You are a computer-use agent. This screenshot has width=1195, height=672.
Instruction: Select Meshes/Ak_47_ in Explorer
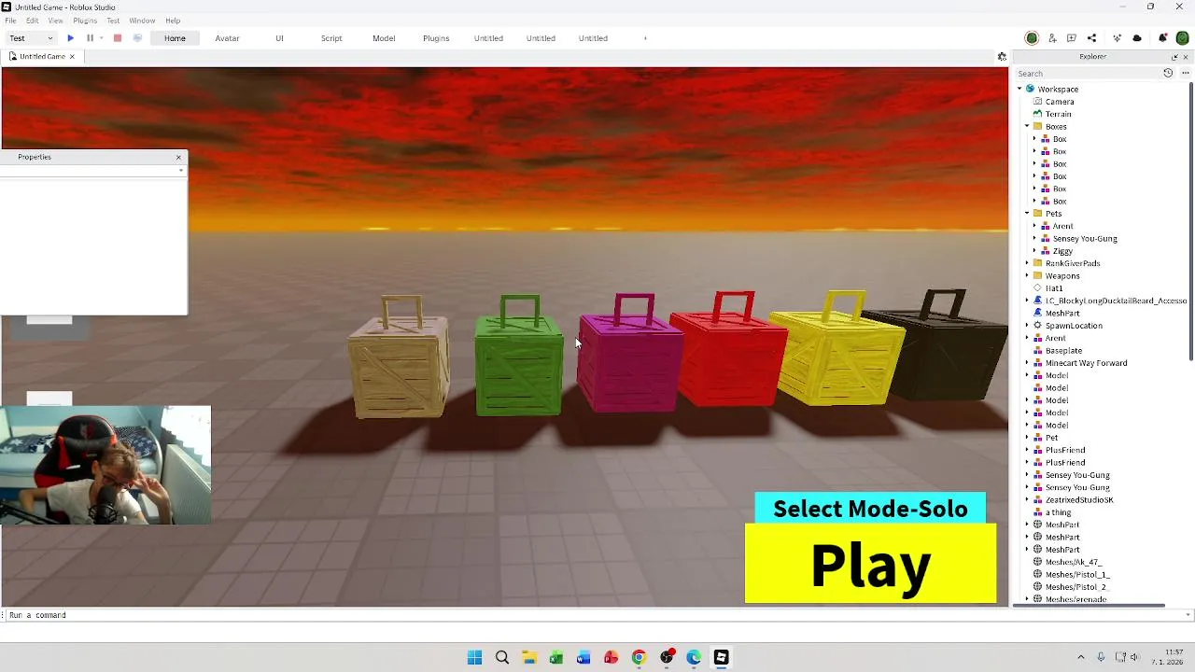coord(1073,563)
